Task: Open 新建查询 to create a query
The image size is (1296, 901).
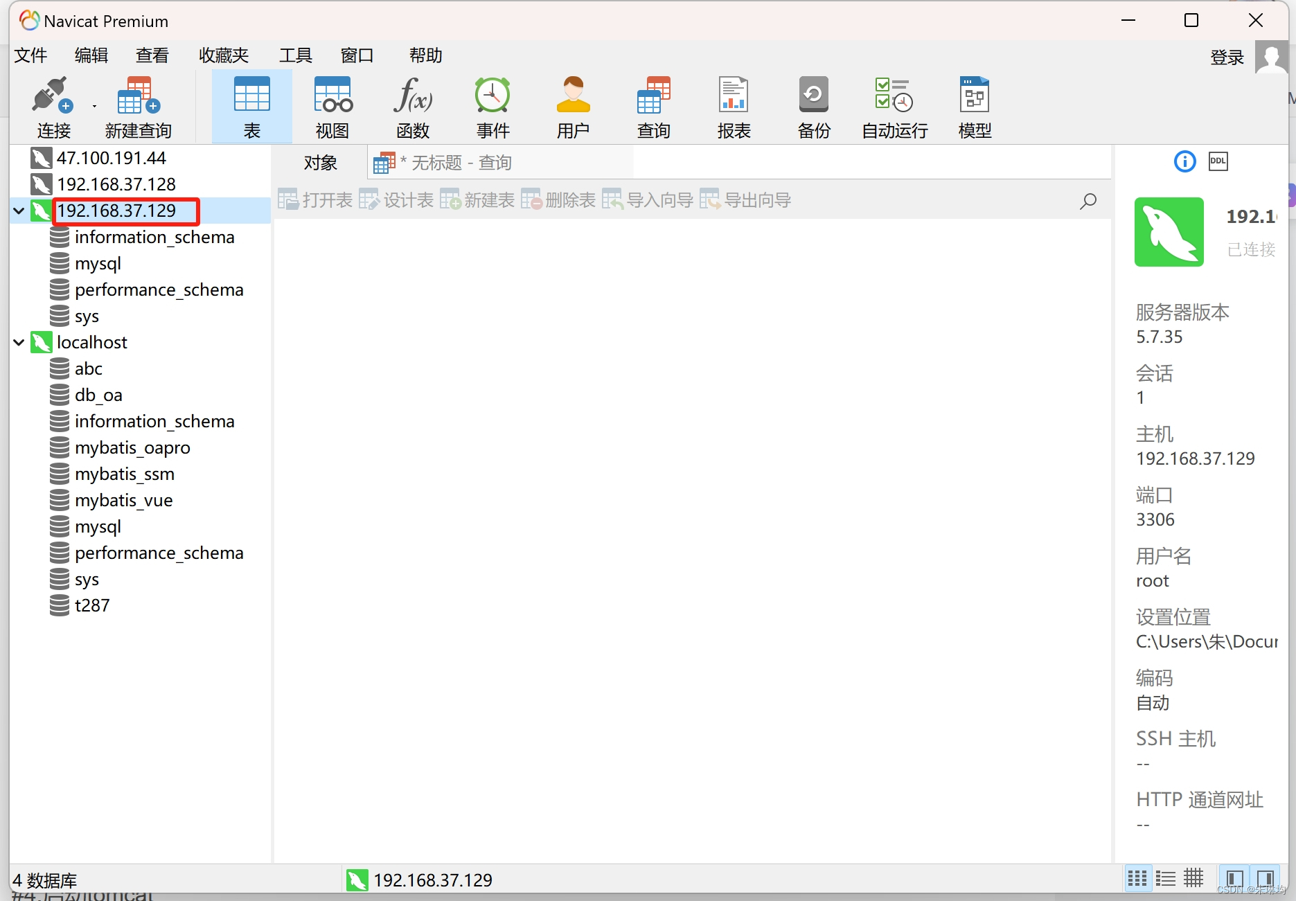Action: pyautogui.click(x=136, y=104)
